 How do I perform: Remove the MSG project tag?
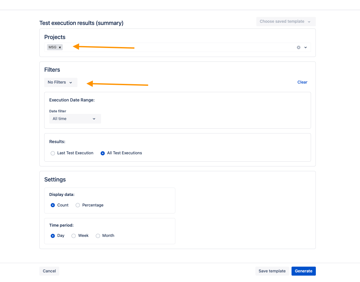coord(60,47)
